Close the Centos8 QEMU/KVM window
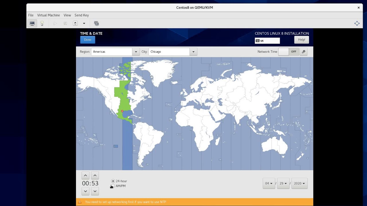The image size is (367, 206). (x=358, y=8)
